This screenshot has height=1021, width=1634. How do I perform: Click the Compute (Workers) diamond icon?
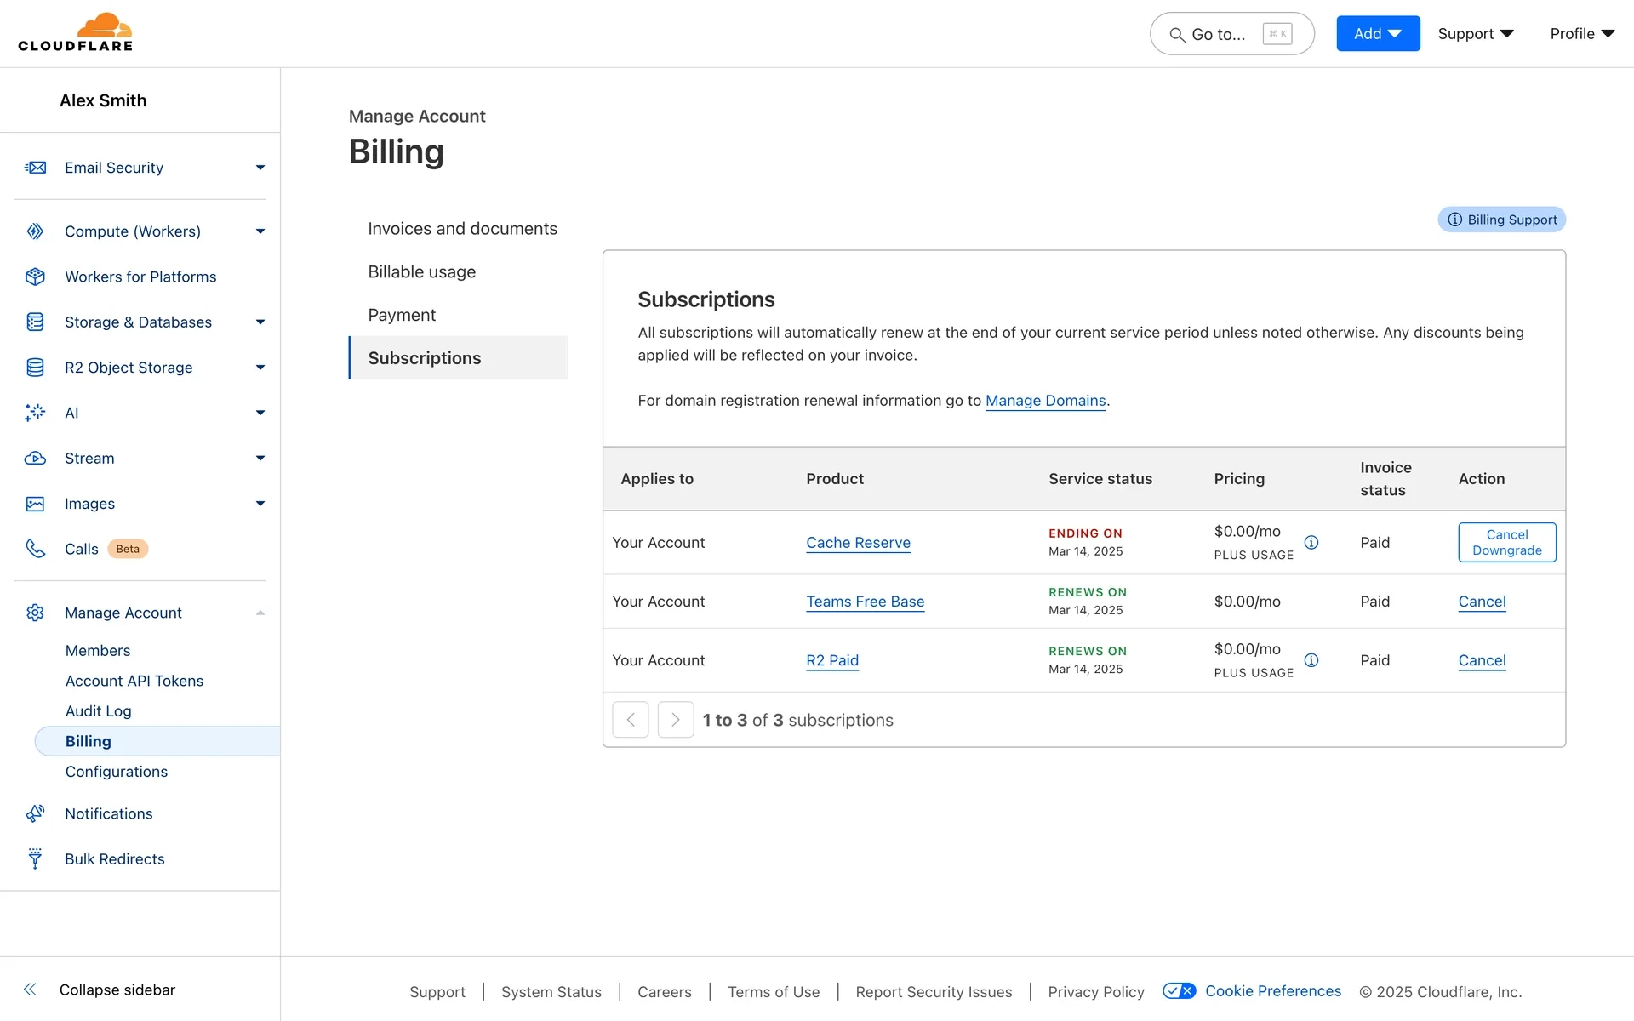pos(35,231)
